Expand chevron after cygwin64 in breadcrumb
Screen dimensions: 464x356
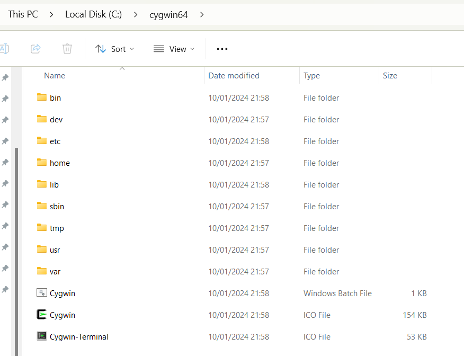tap(202, 15)
